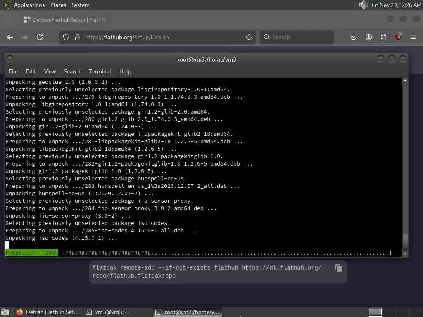Image resolution: width=423 pixels, height=317 pixels.
Task: Click the forward navigation arrow
Action: point(24,37)
